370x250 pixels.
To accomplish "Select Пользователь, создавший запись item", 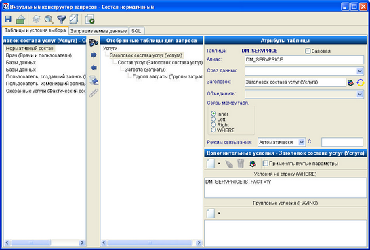I will click(x=45, y=76).
